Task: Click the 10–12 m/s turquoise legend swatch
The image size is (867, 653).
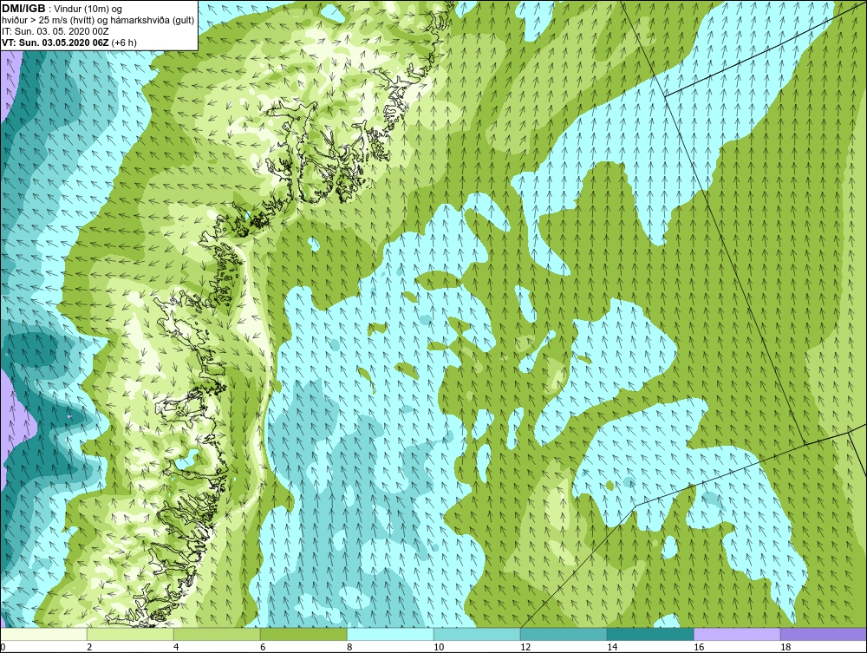Action: pyautogui.click(x=477, y=634)
